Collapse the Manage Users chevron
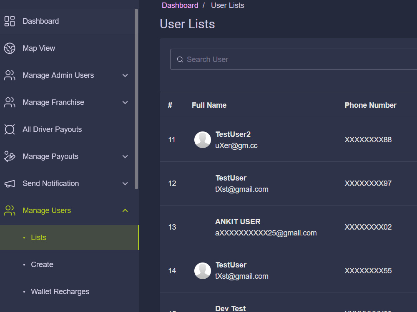 coord(125,210)
